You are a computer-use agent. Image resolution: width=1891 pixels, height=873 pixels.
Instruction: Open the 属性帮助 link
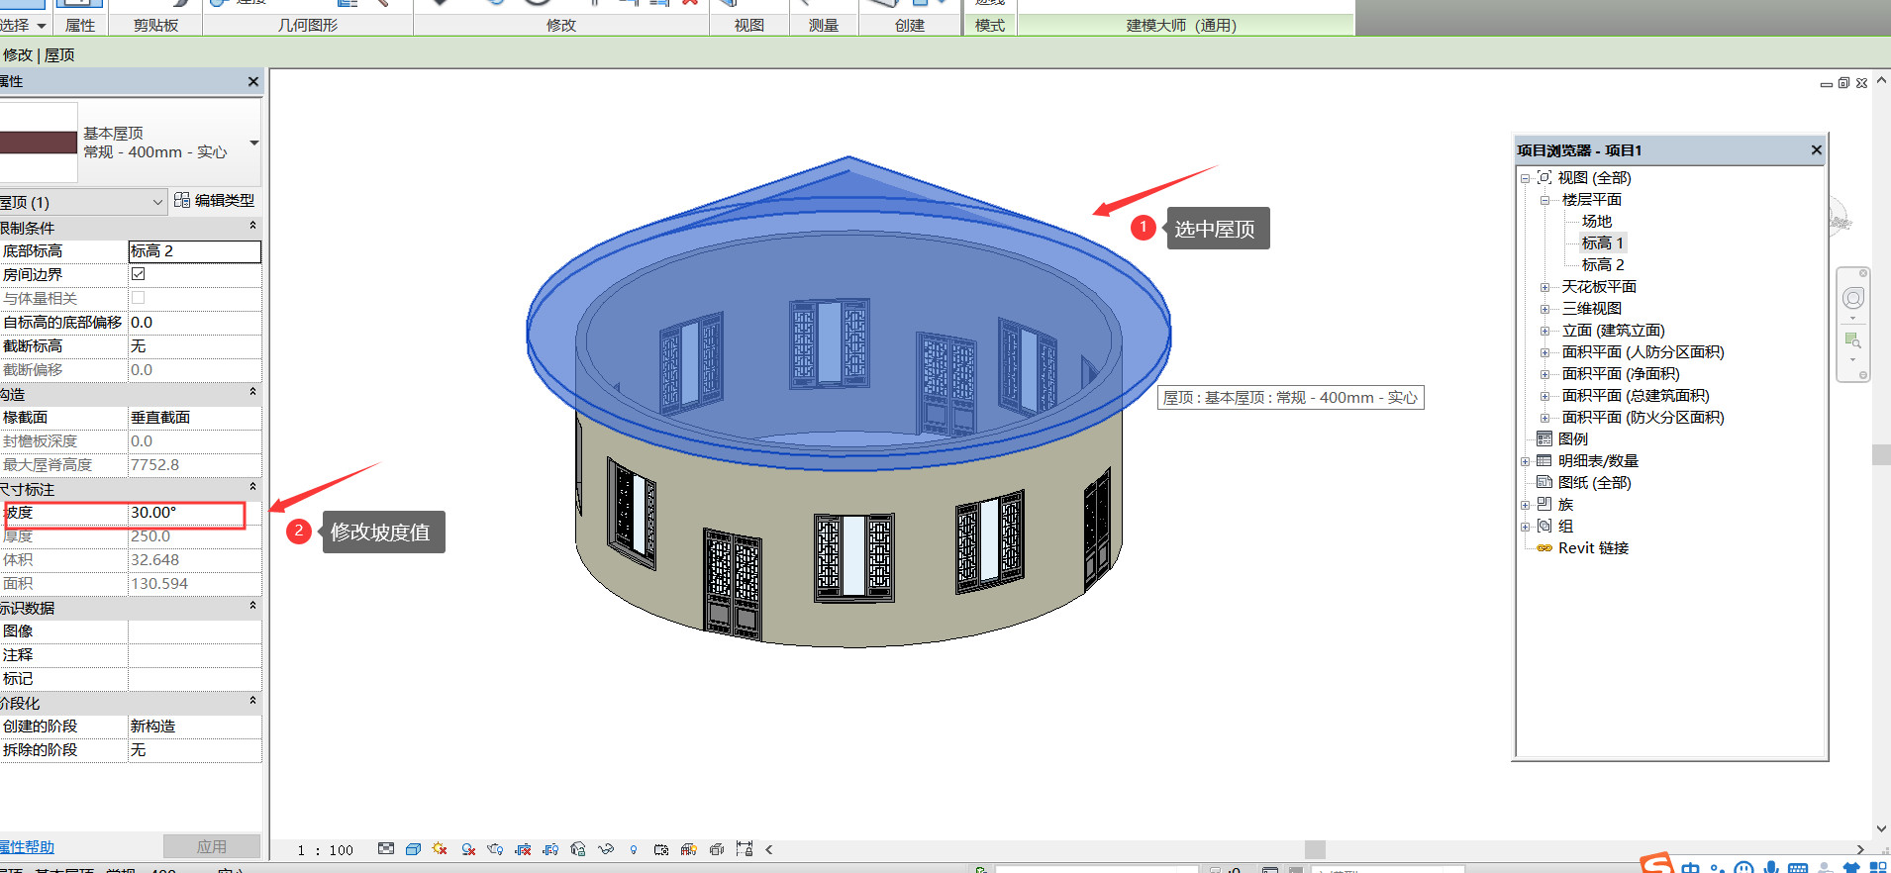pos(27,847)
